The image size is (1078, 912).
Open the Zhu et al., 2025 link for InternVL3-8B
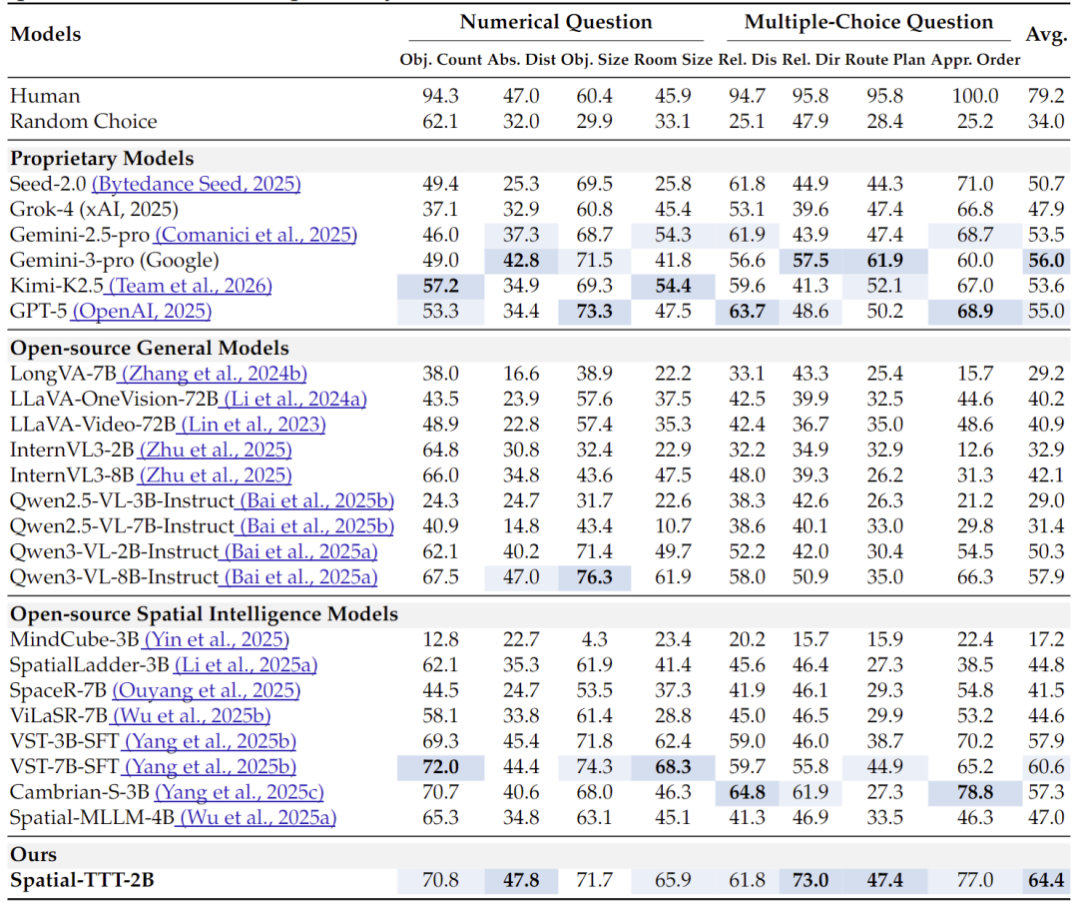click(216, 475)
